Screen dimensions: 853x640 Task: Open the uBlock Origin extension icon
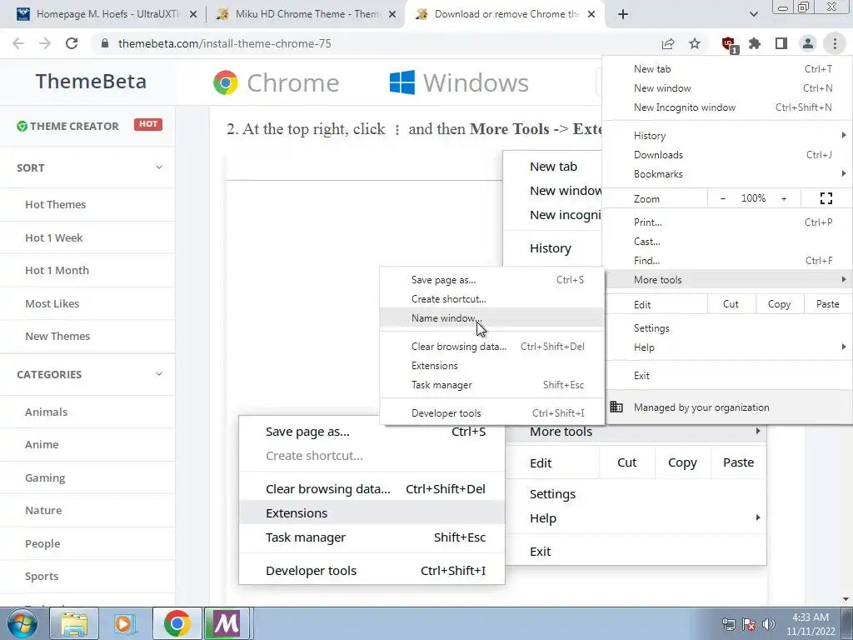pos(729,44)
